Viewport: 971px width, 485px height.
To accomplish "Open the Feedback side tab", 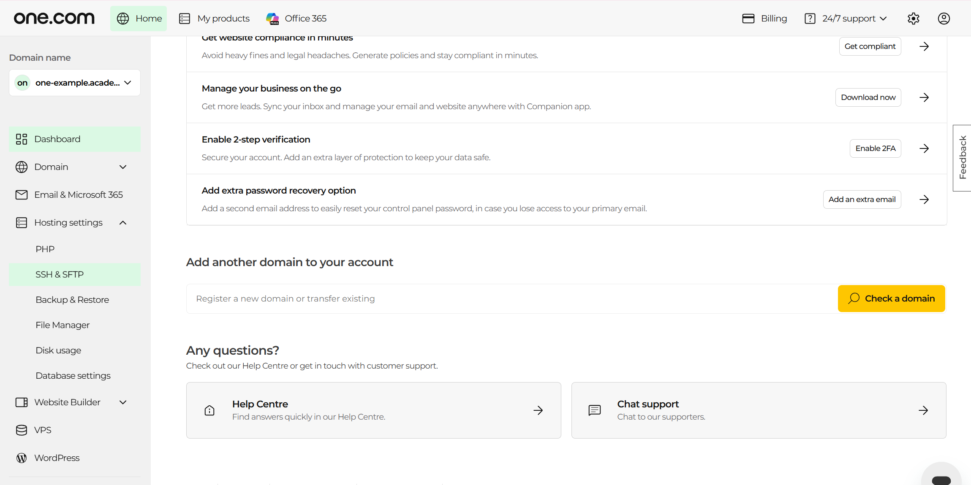I will [x=962, y=158].
